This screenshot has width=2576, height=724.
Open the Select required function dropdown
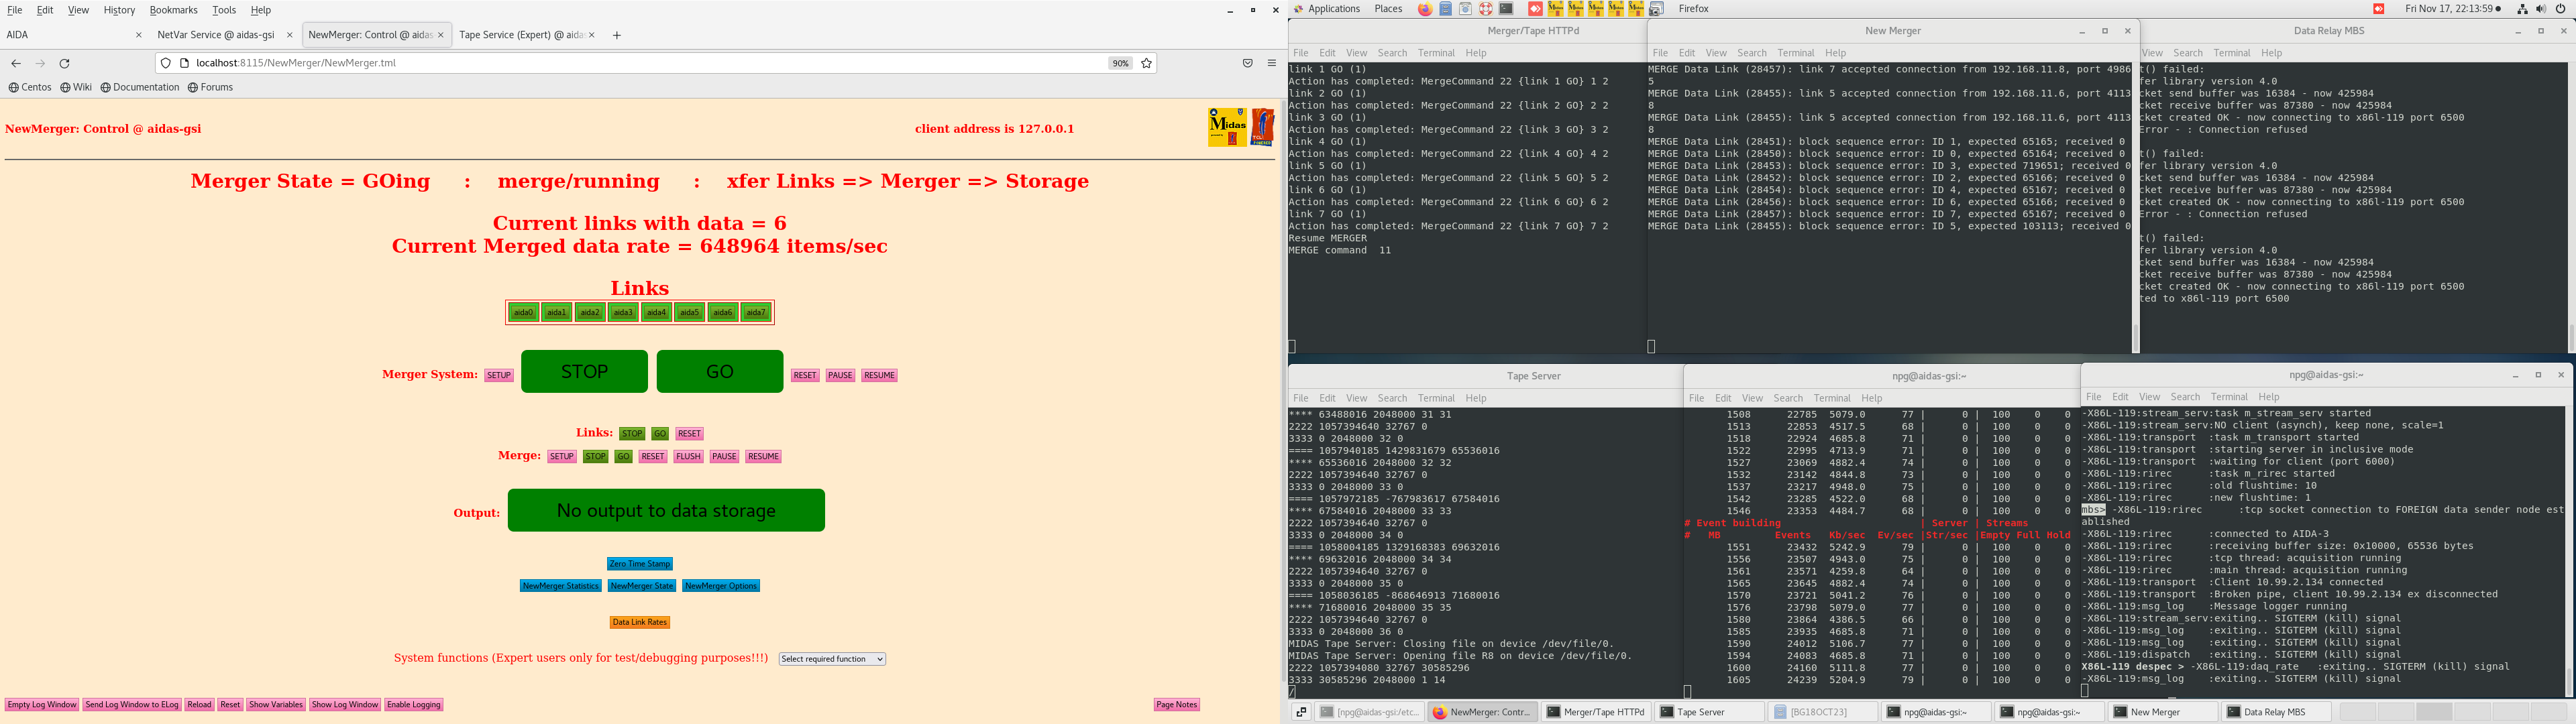(832, 659)
